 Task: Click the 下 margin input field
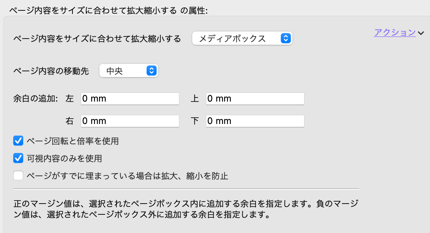[x=255, y=121]
